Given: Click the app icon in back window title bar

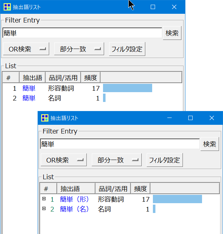Looking at the screenshot, I should (x=7, y=7).
